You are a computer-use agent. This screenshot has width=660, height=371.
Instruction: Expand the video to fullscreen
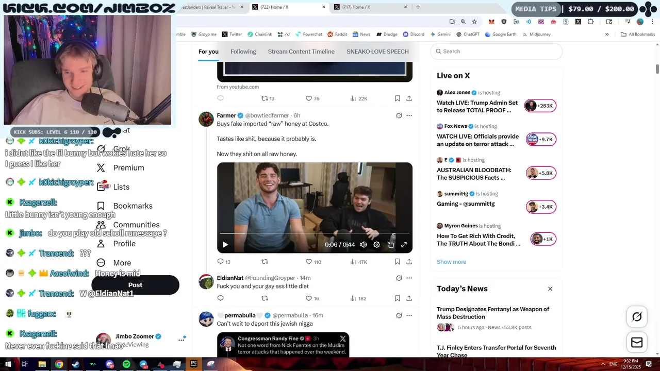(404, 245)
